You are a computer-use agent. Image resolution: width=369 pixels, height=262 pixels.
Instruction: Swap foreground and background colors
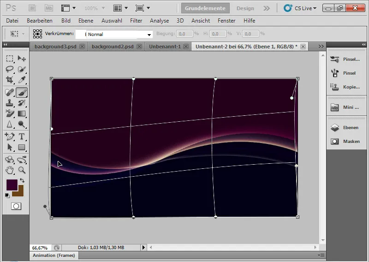coord(22,180)
